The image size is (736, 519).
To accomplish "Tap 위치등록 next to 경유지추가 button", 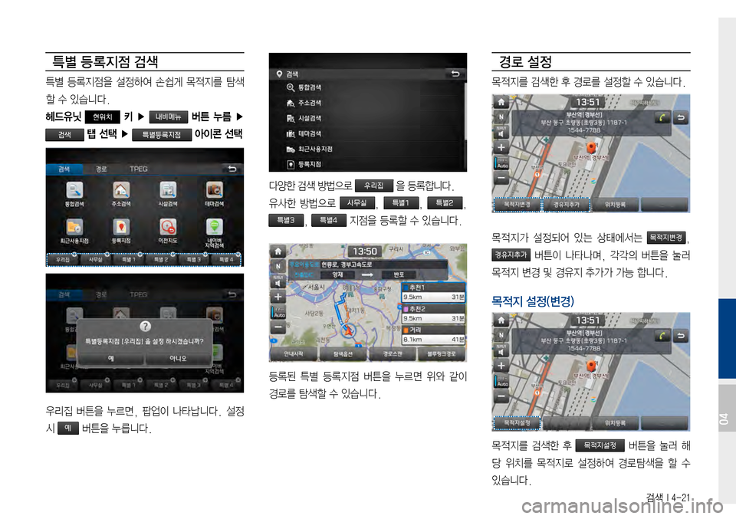I will [x=615, y=205].
